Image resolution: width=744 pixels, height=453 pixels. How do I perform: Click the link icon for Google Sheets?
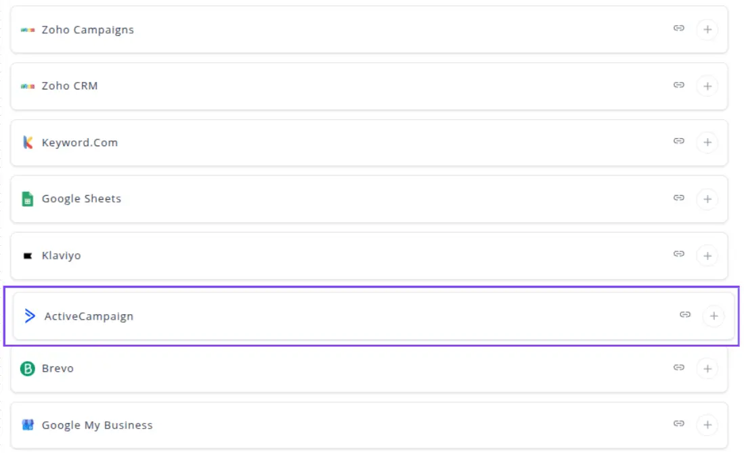pyautogui.click(x=678, y=198)
